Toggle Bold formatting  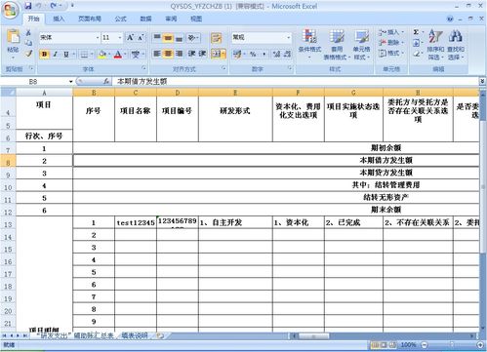click(x=45, y=55)
